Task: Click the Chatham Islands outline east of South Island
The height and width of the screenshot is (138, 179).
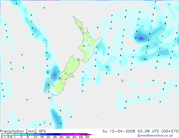Action: (122, 81)
